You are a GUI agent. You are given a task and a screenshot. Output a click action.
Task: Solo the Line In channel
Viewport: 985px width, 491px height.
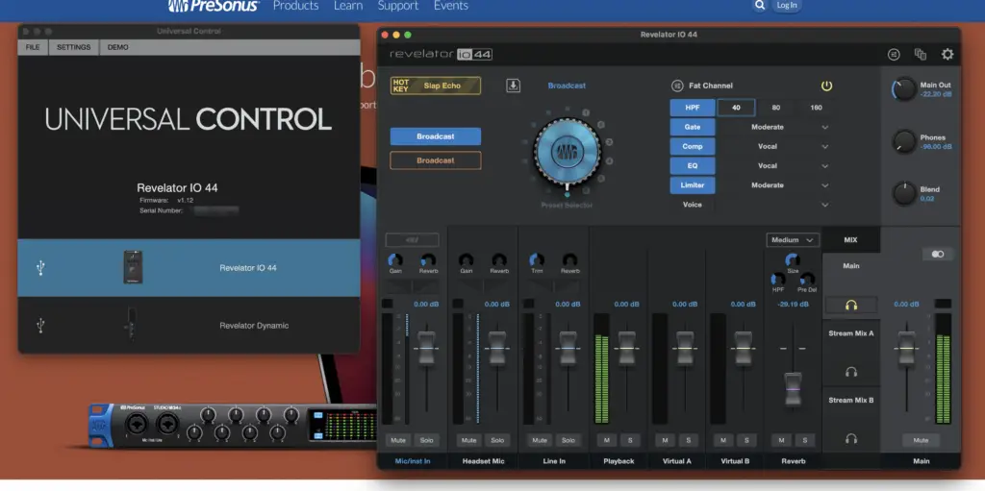click(568, 440)
